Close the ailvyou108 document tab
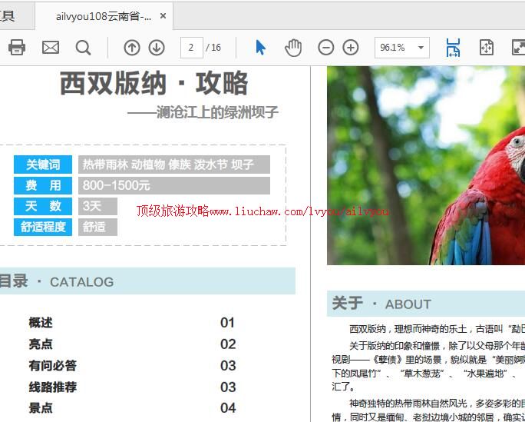The width and height of the screenshot is (525, 422). point(163,16)
